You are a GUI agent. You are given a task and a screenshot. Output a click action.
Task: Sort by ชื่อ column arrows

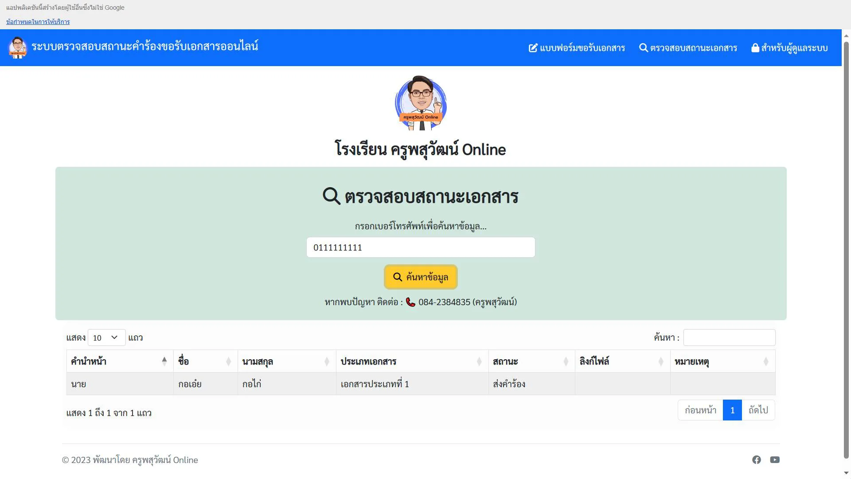pyautogui.click(x=229, y=361)
